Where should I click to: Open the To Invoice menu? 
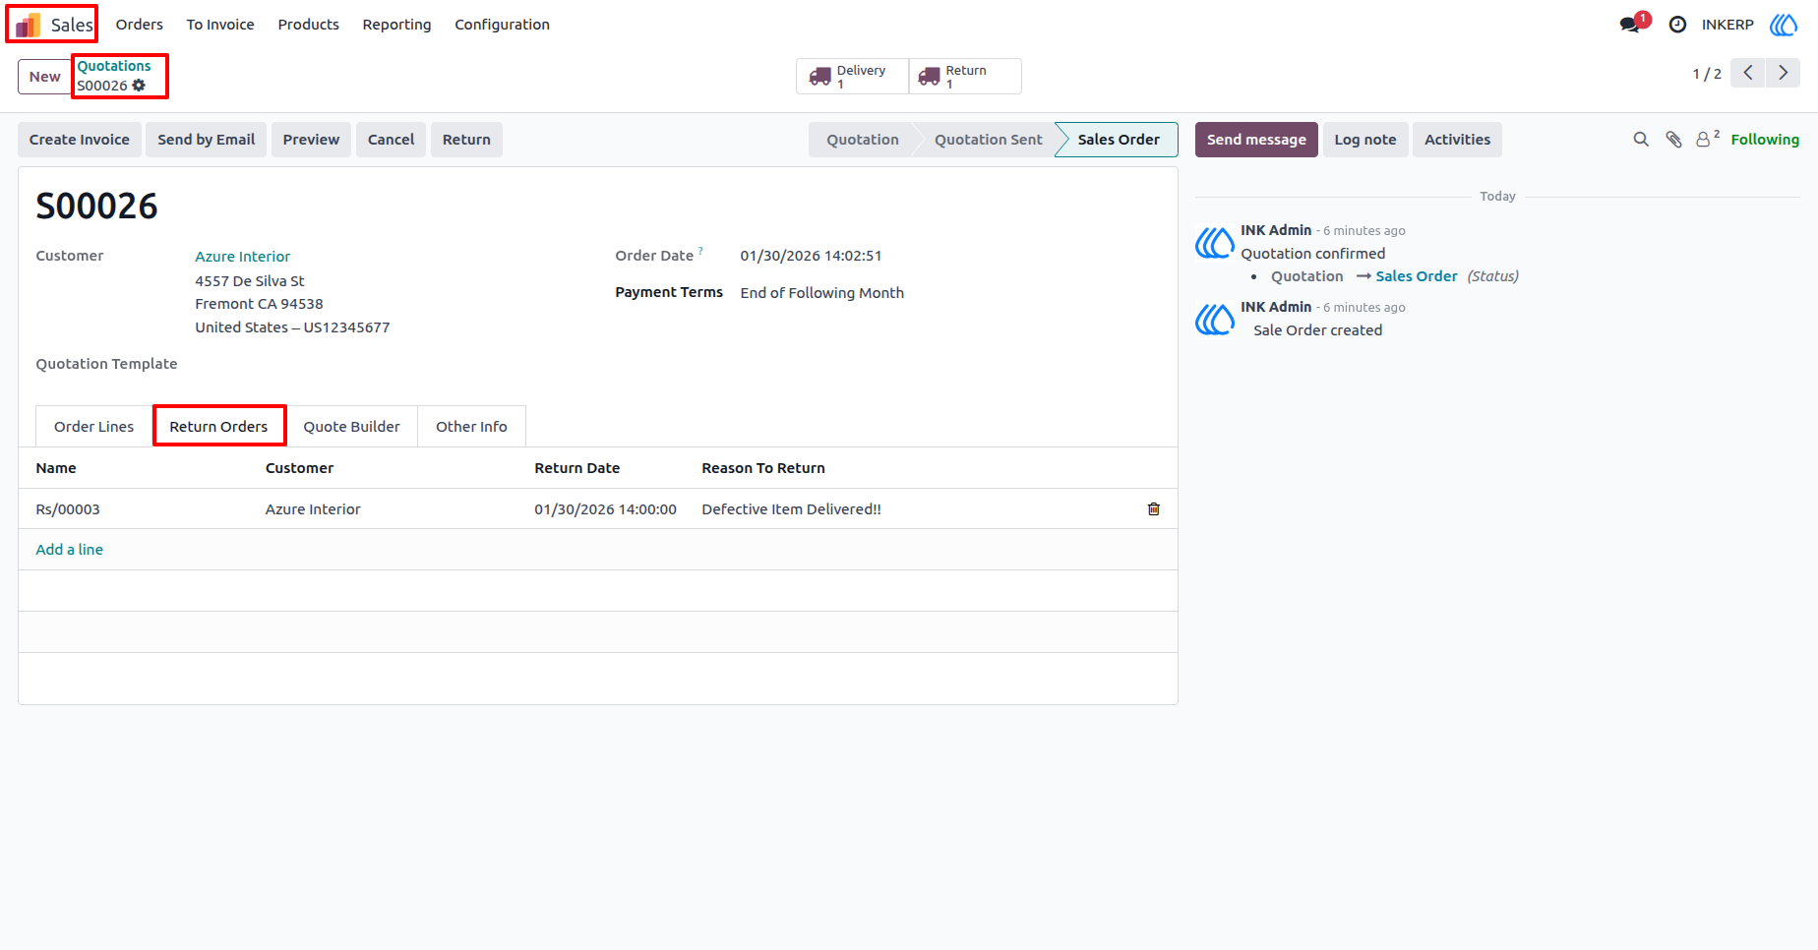[x=220, y=25]
